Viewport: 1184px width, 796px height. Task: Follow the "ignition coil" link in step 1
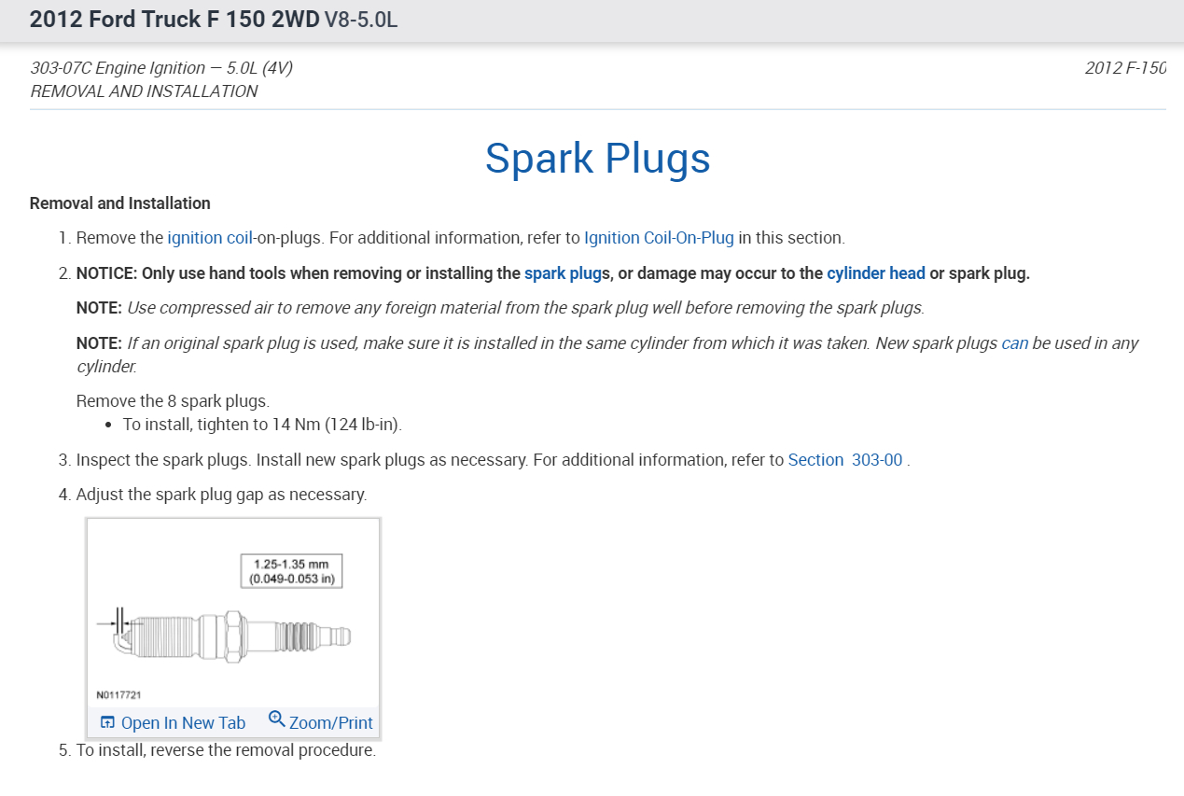(210, 238)
